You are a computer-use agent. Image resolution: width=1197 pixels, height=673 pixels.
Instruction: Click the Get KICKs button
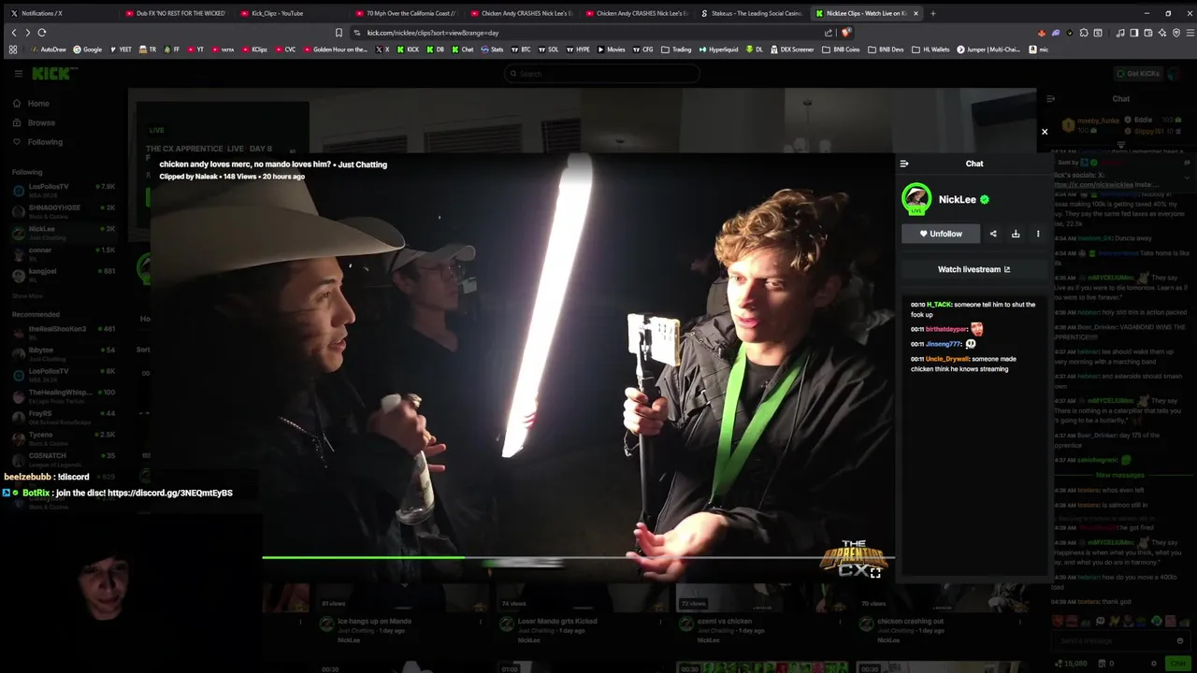1138,74
